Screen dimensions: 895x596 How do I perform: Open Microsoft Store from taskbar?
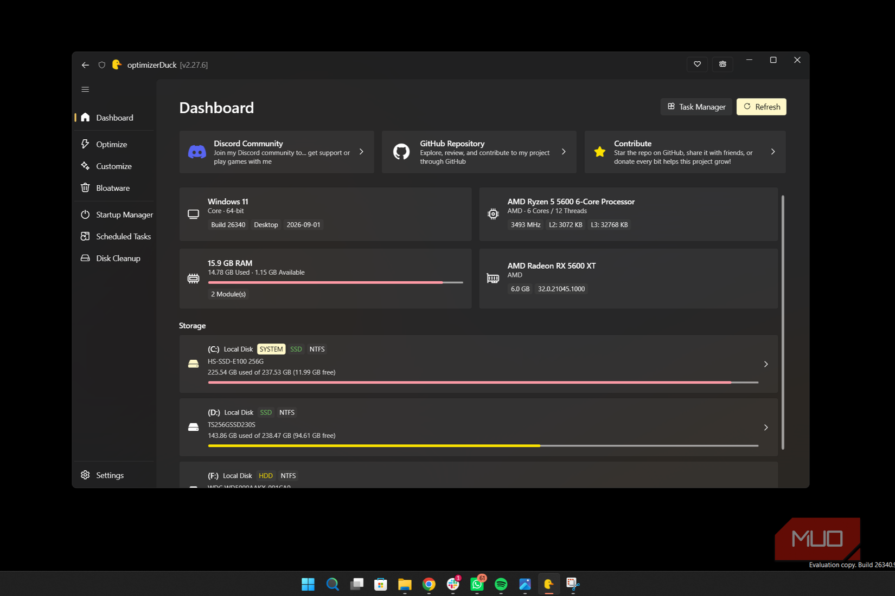[381, 584]
